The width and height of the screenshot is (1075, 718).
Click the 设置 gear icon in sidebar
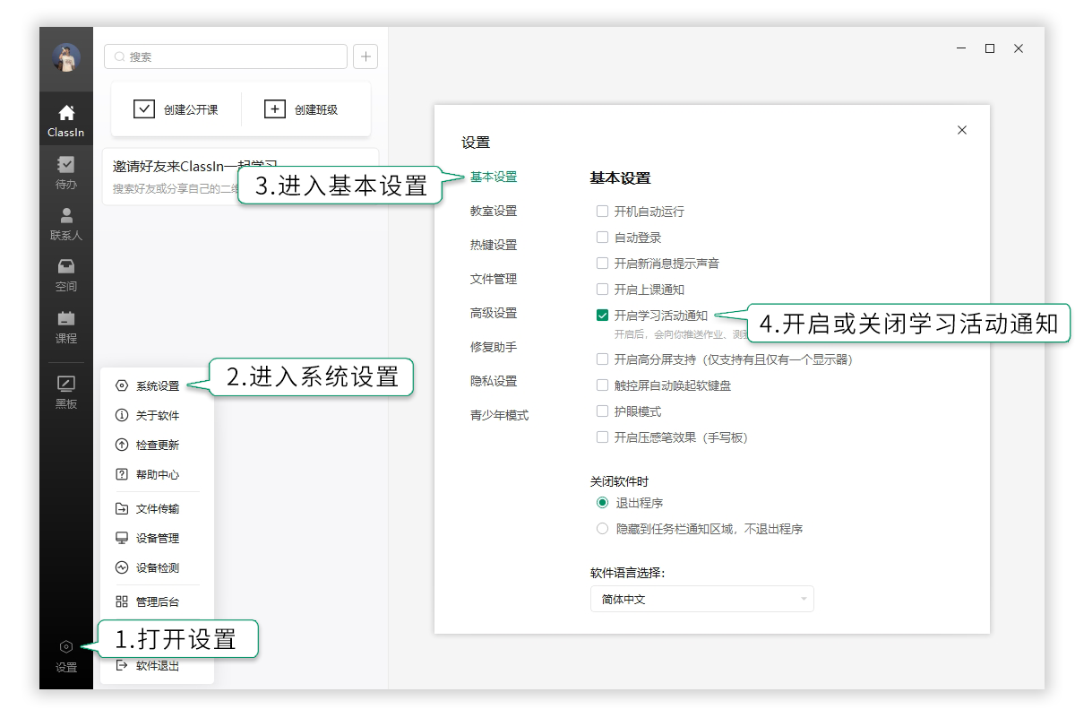tap(66, 646)
